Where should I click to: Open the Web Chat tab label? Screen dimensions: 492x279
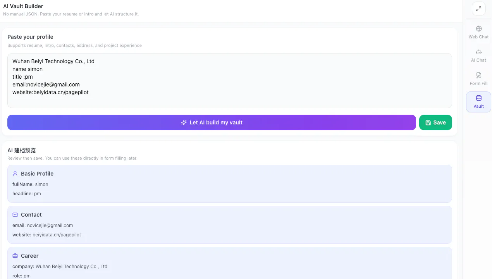tap(478, 37)
